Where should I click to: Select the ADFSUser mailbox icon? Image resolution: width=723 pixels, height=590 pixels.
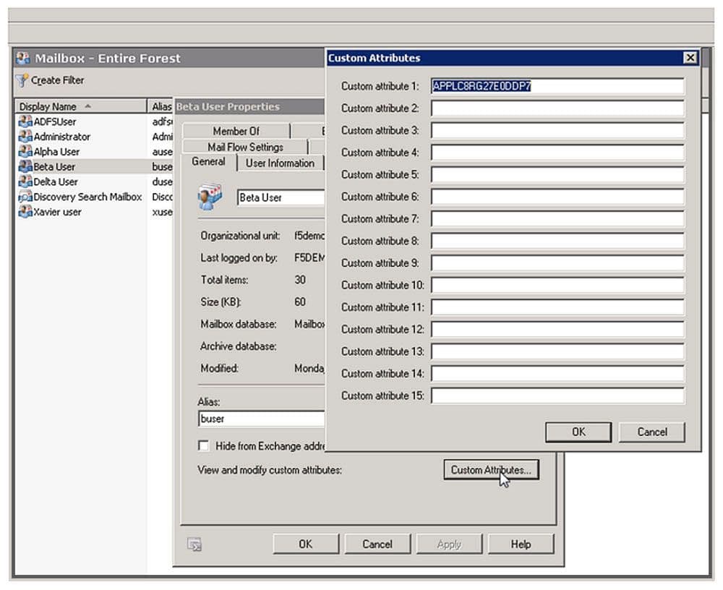[x=25, y=121]
